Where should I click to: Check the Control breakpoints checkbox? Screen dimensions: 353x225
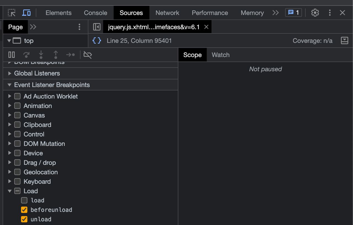(17, 134)
